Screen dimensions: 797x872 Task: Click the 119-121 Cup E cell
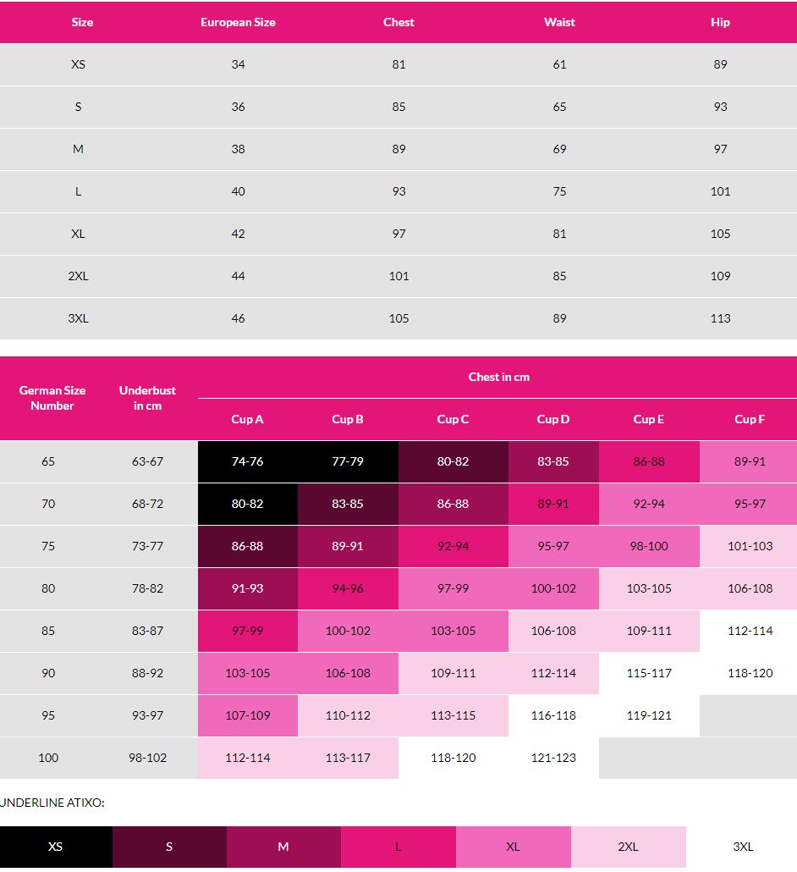pos(649,715)
